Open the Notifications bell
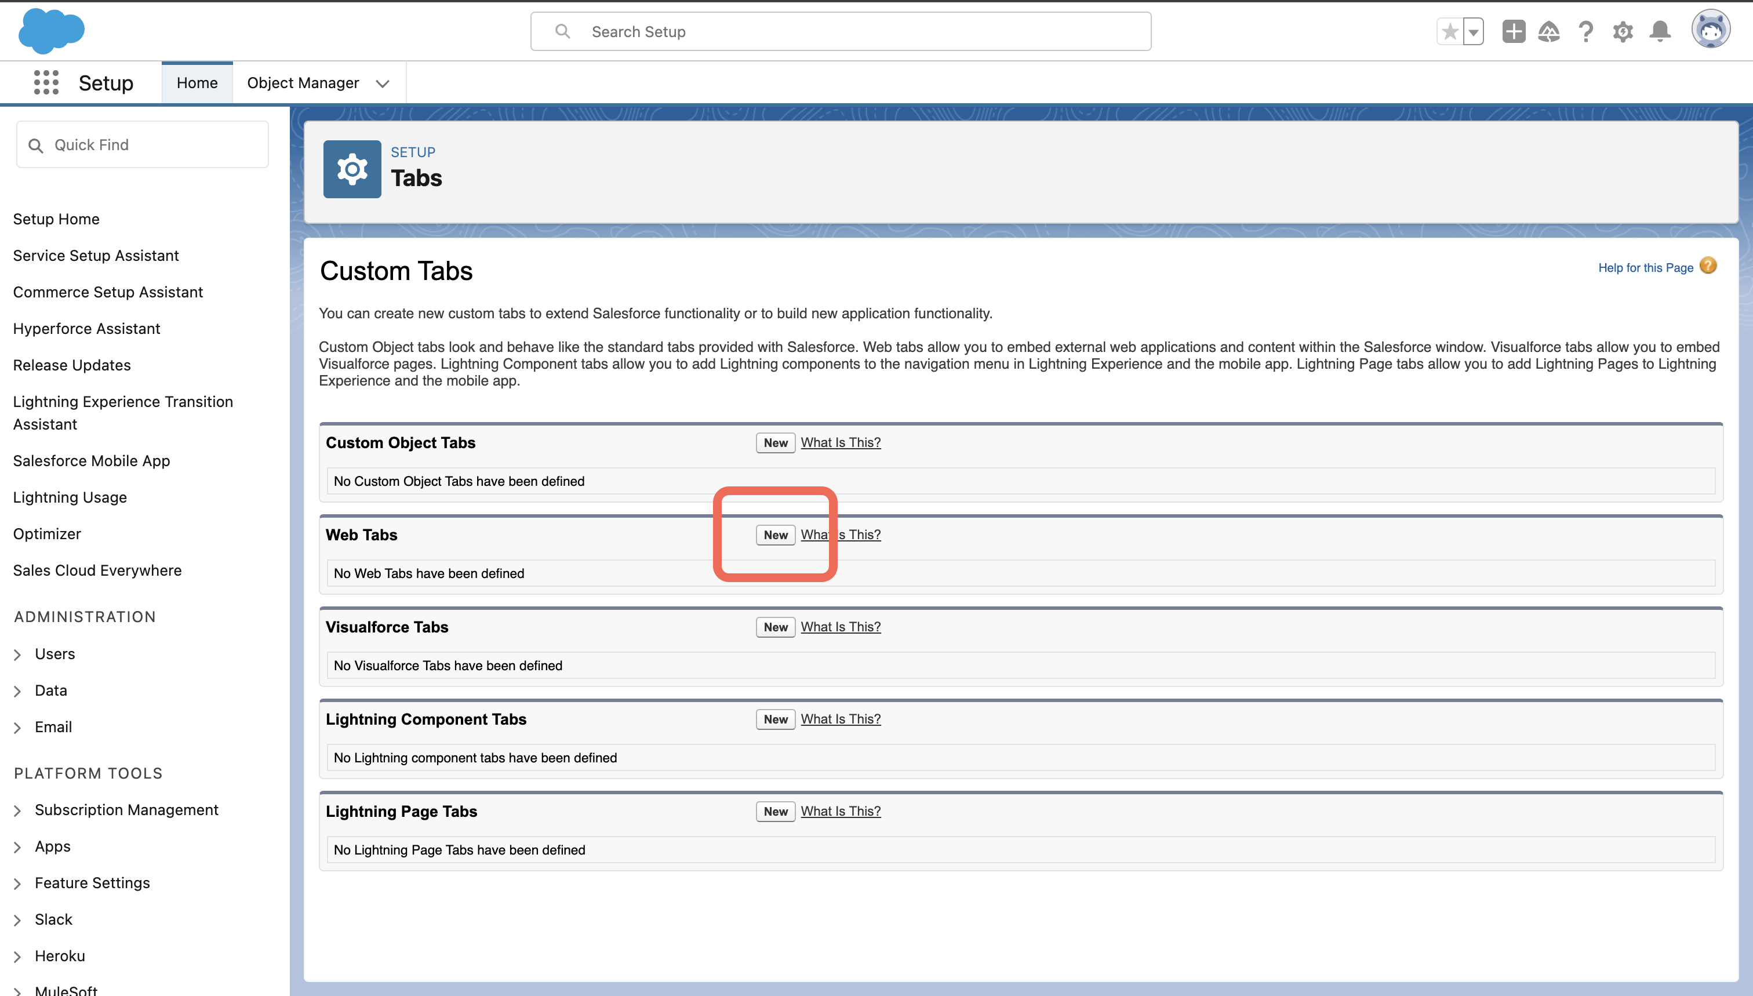This screenshot has width=1753, height=996. click(1660, 31)
